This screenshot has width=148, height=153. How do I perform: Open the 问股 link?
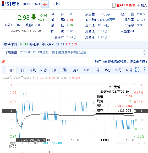56,4
